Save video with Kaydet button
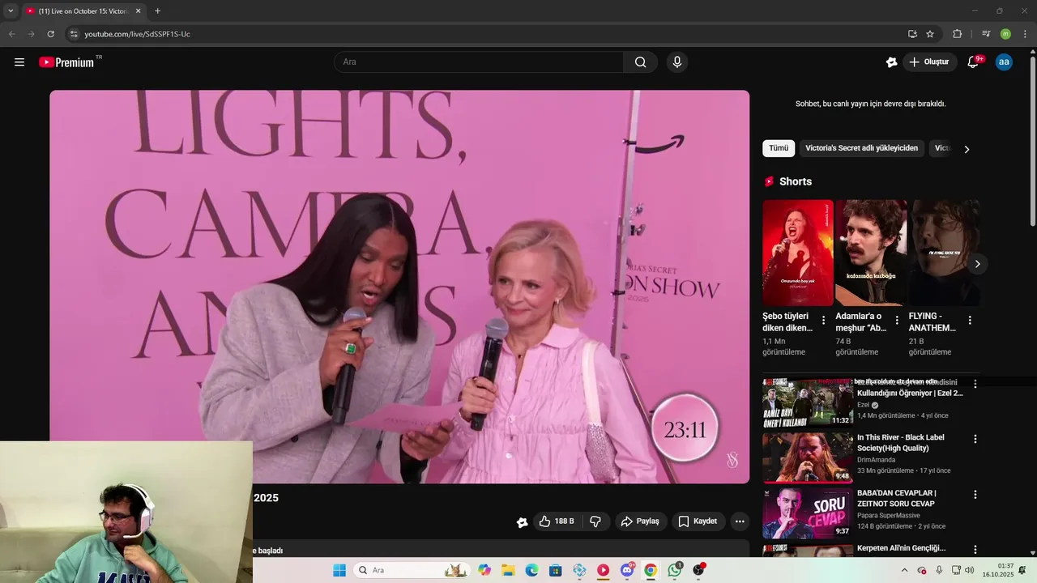The width and height of the screenshot is (1037, 583). click(x=697, y=521)
